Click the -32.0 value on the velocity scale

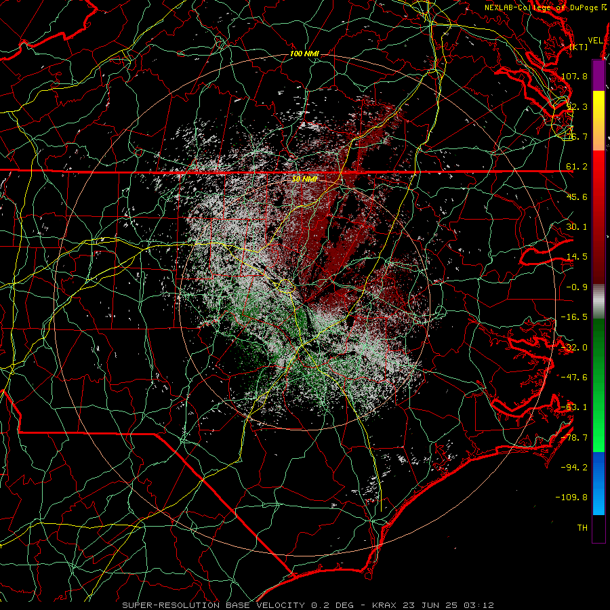(x=574, y=348)
